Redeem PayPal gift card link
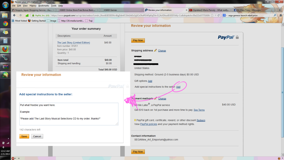The height and width of the screenshot is (160, 284). (x=201, y=120)
